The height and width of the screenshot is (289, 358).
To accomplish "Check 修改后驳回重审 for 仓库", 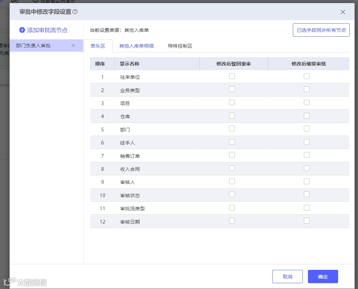I will 232,115.
